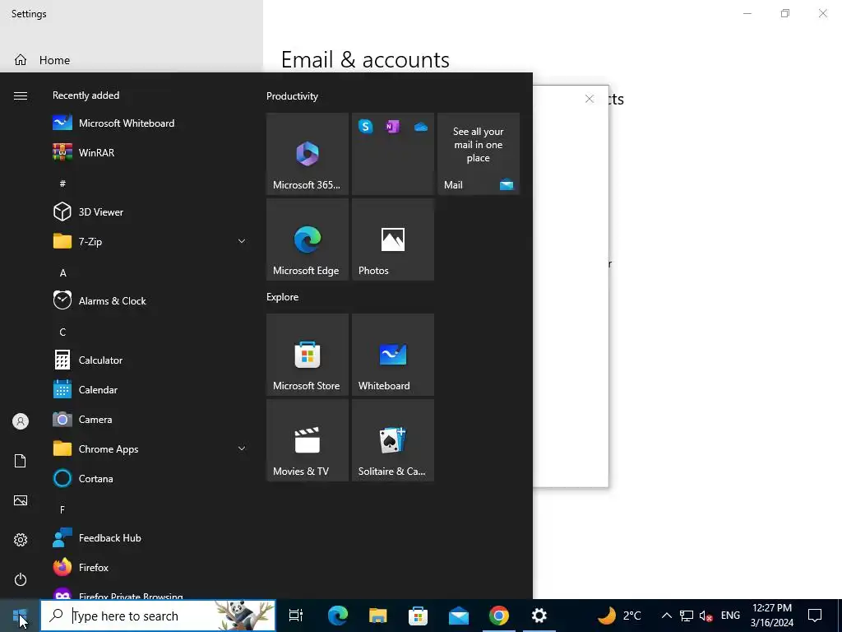Open Mail from the taskbar
Viewport: 842px width, 632px height.
tap(459, 616)
